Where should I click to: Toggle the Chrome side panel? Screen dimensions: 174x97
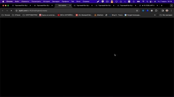163,11
